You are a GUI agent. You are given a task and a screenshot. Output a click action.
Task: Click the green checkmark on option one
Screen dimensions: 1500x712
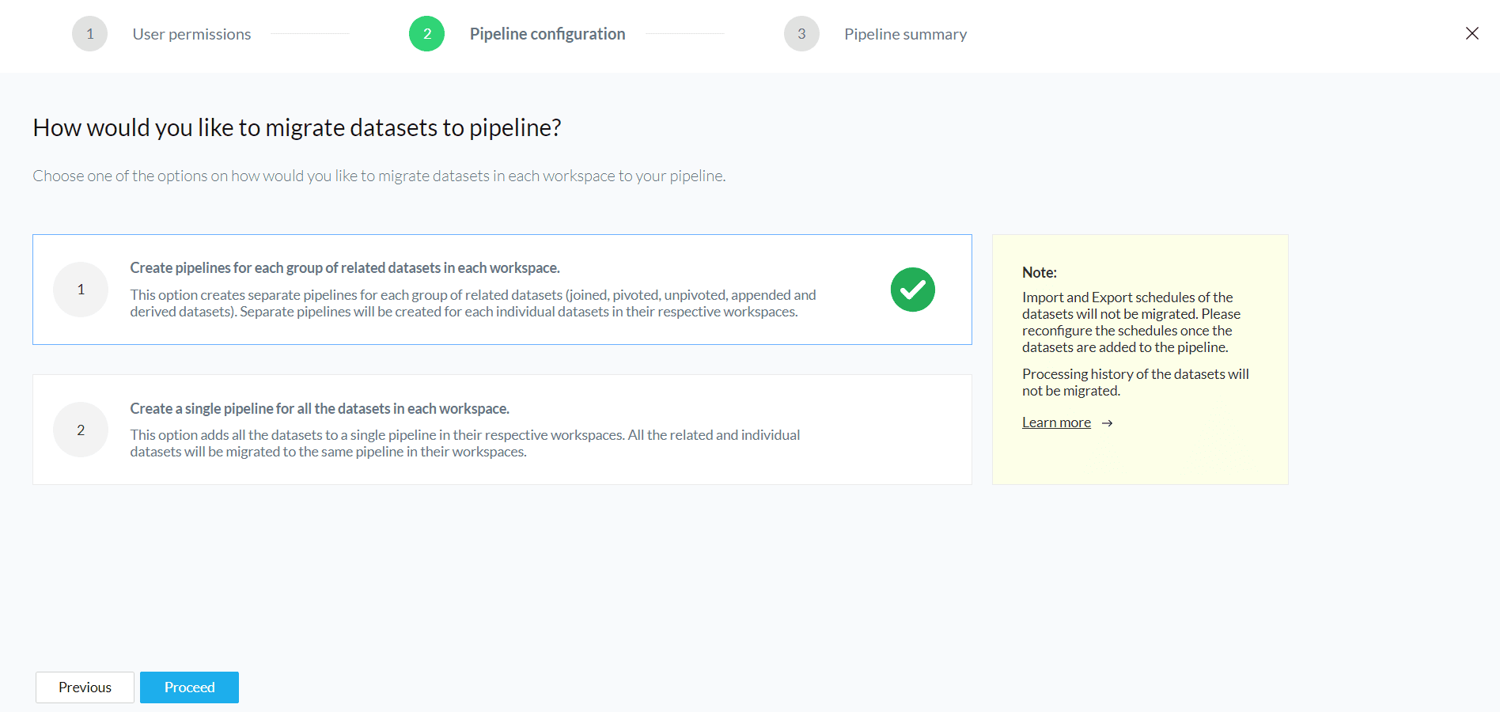pyautogui.click(x=912, y=290)
